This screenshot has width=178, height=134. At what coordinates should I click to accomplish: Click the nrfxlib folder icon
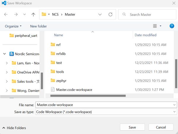[x=53, y=54]
